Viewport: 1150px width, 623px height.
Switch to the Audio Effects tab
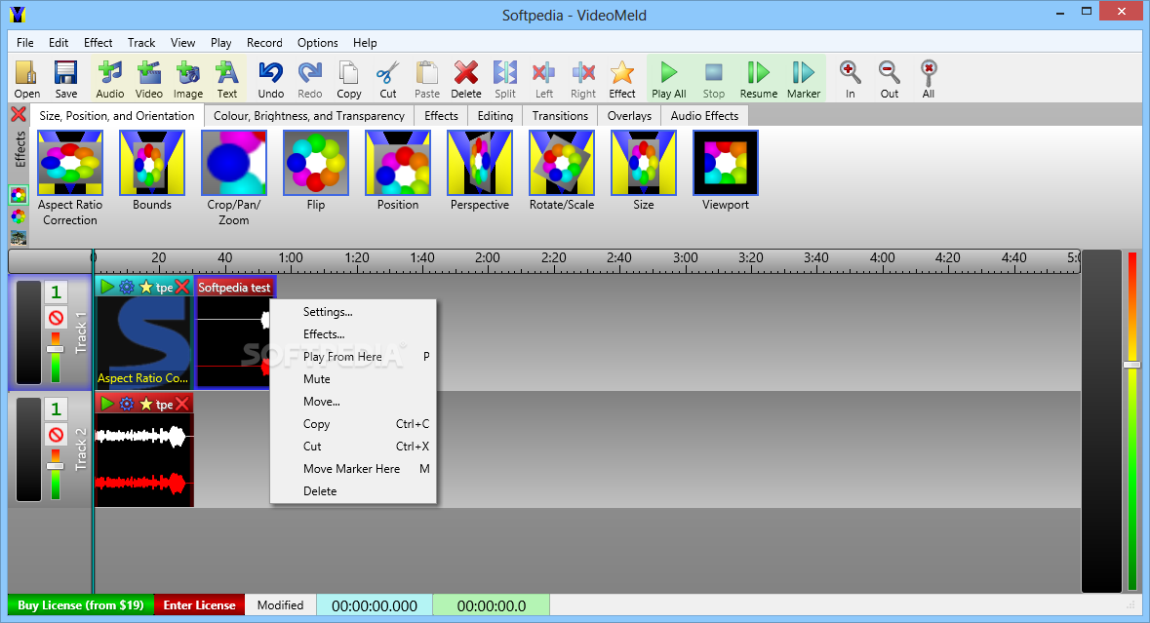[x=704, y=116]
